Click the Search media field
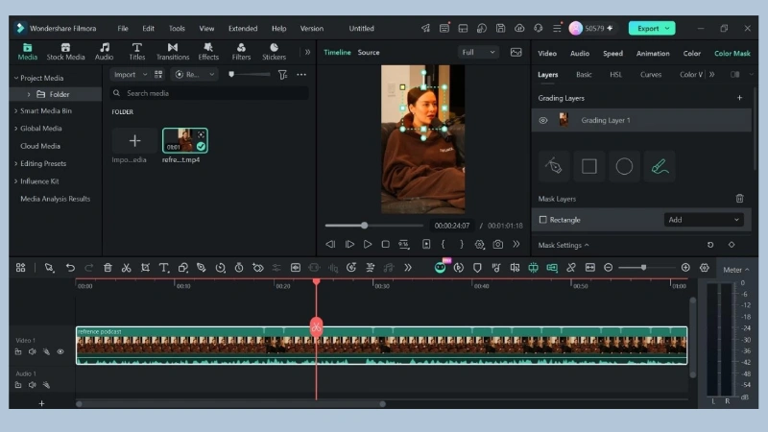The width and height of the screenshot is (768, 432). 209,93
